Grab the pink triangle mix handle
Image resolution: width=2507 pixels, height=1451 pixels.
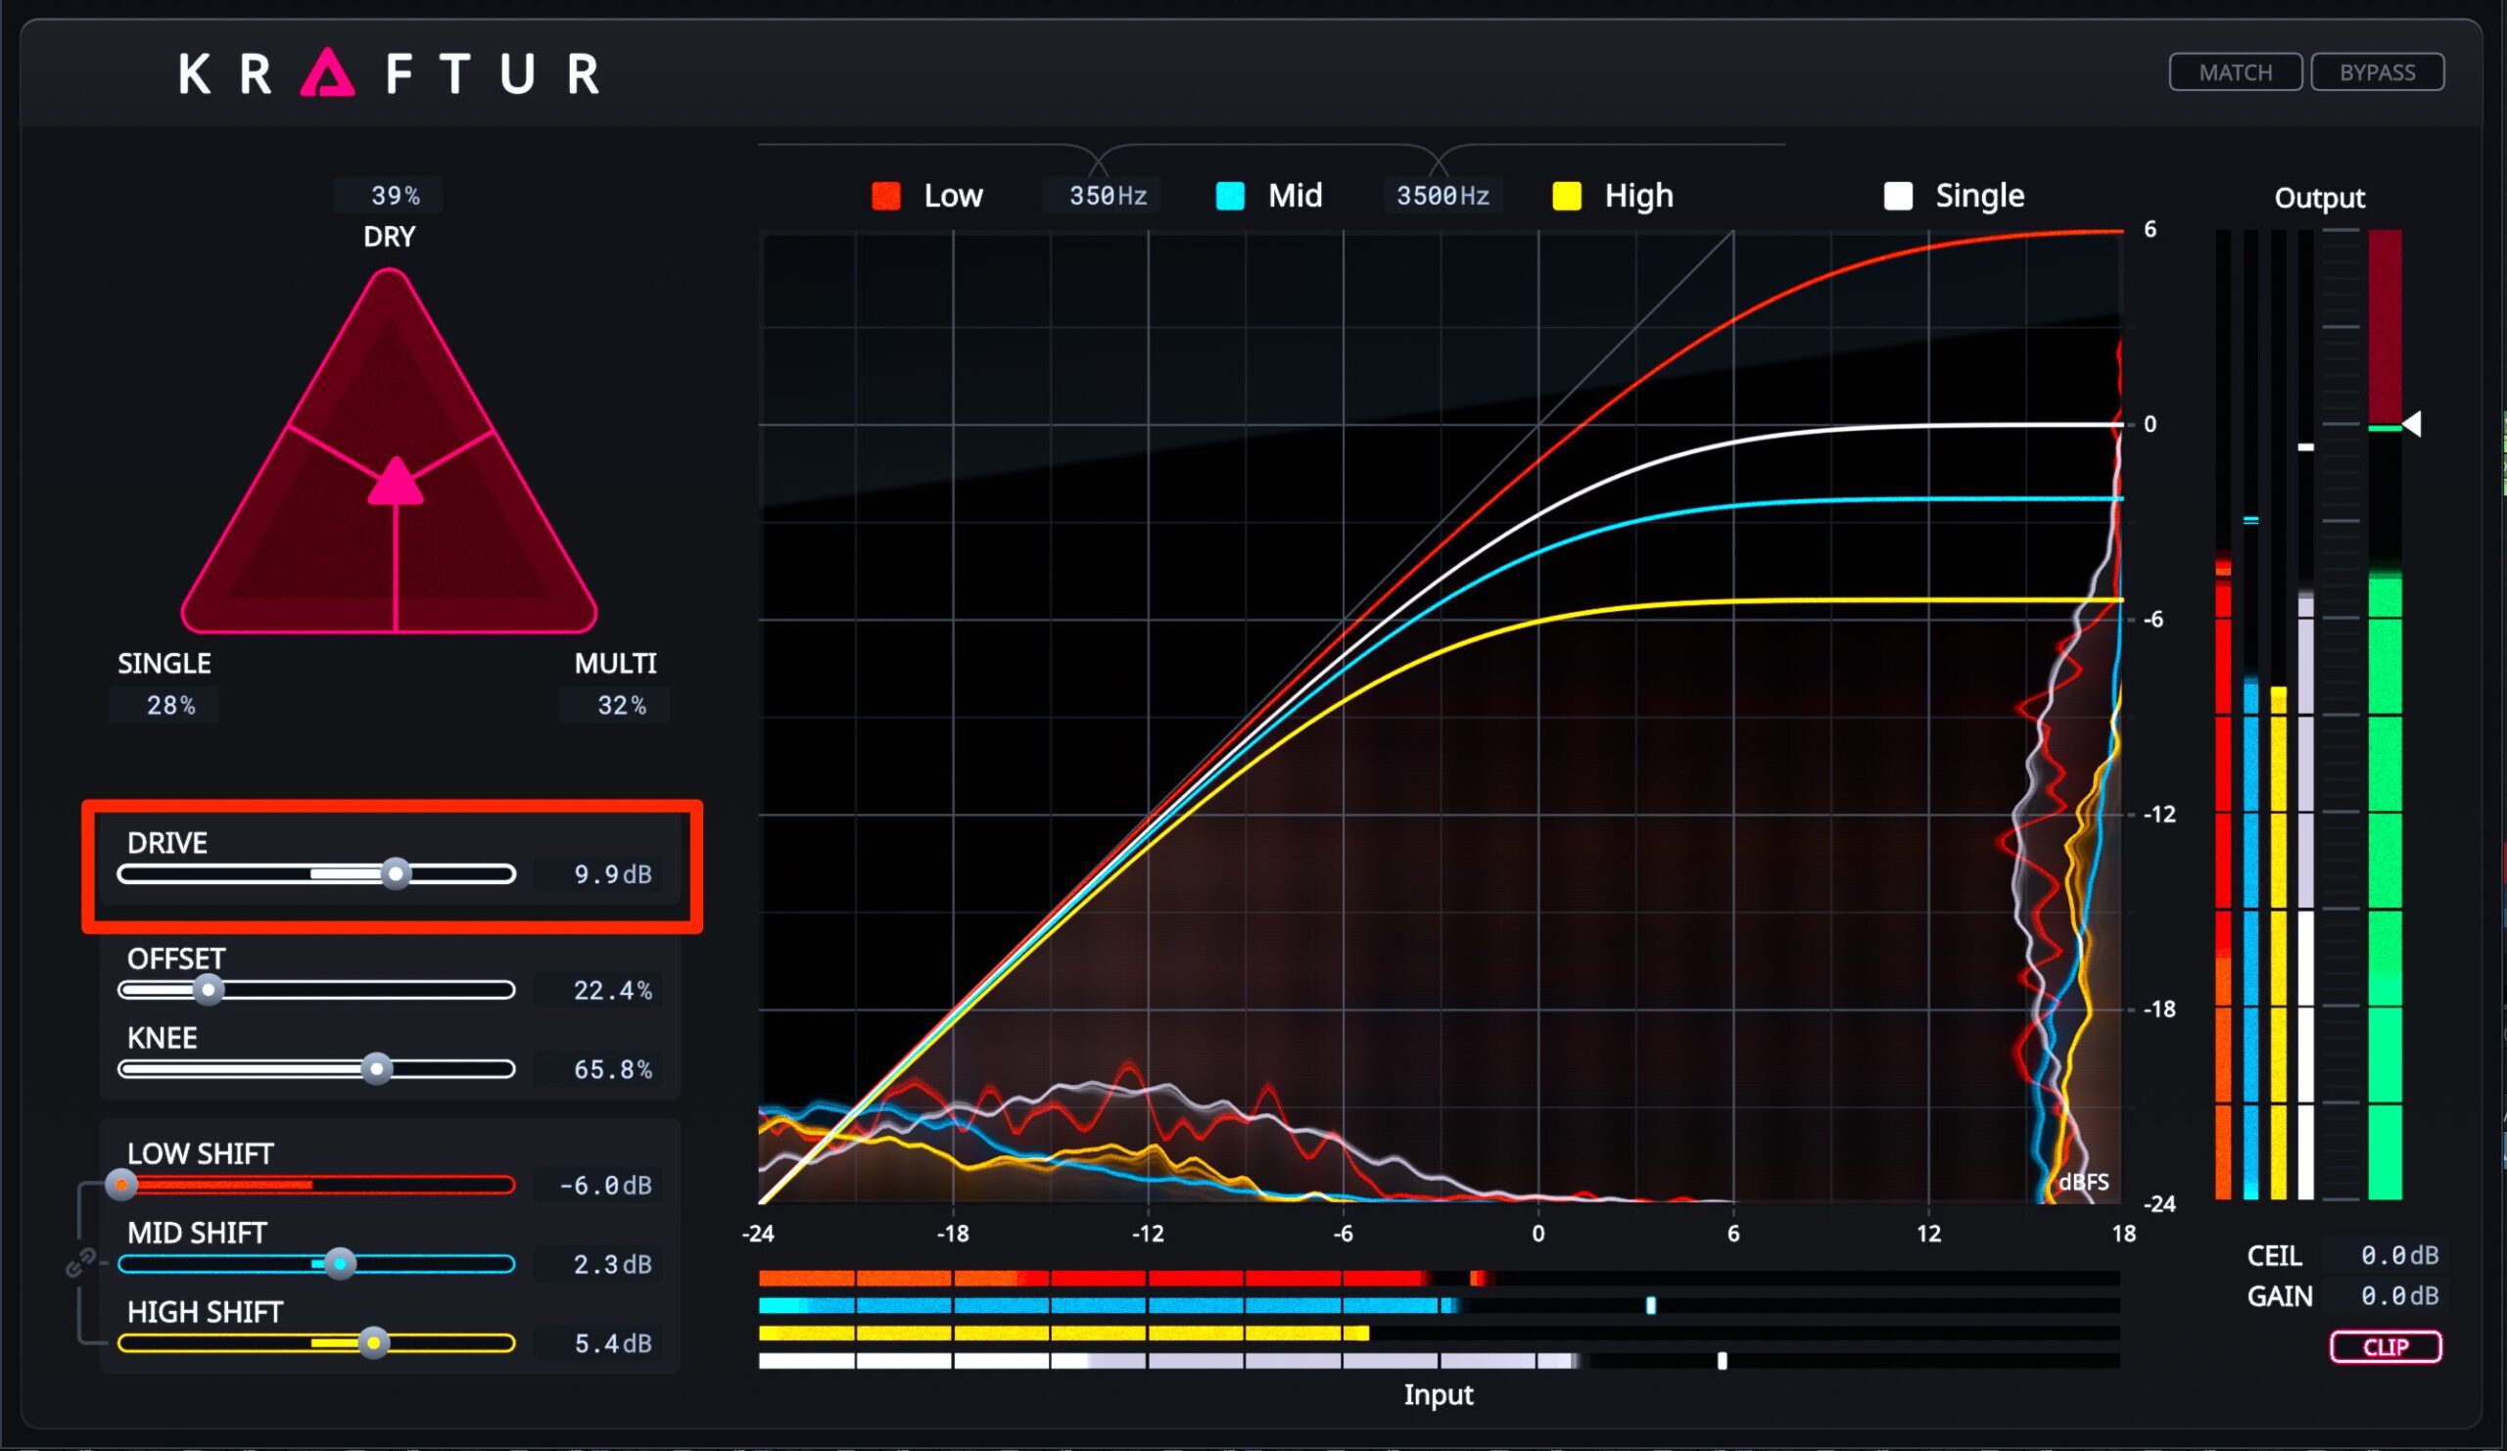(x=396, y=482)
